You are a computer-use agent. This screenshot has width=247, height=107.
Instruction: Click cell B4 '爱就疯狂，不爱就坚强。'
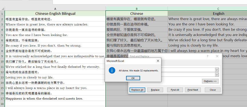[x=136, y=30]
